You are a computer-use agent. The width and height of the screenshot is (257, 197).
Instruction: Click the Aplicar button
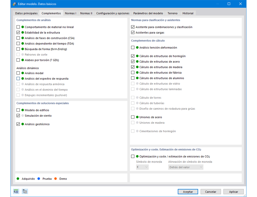233,192
